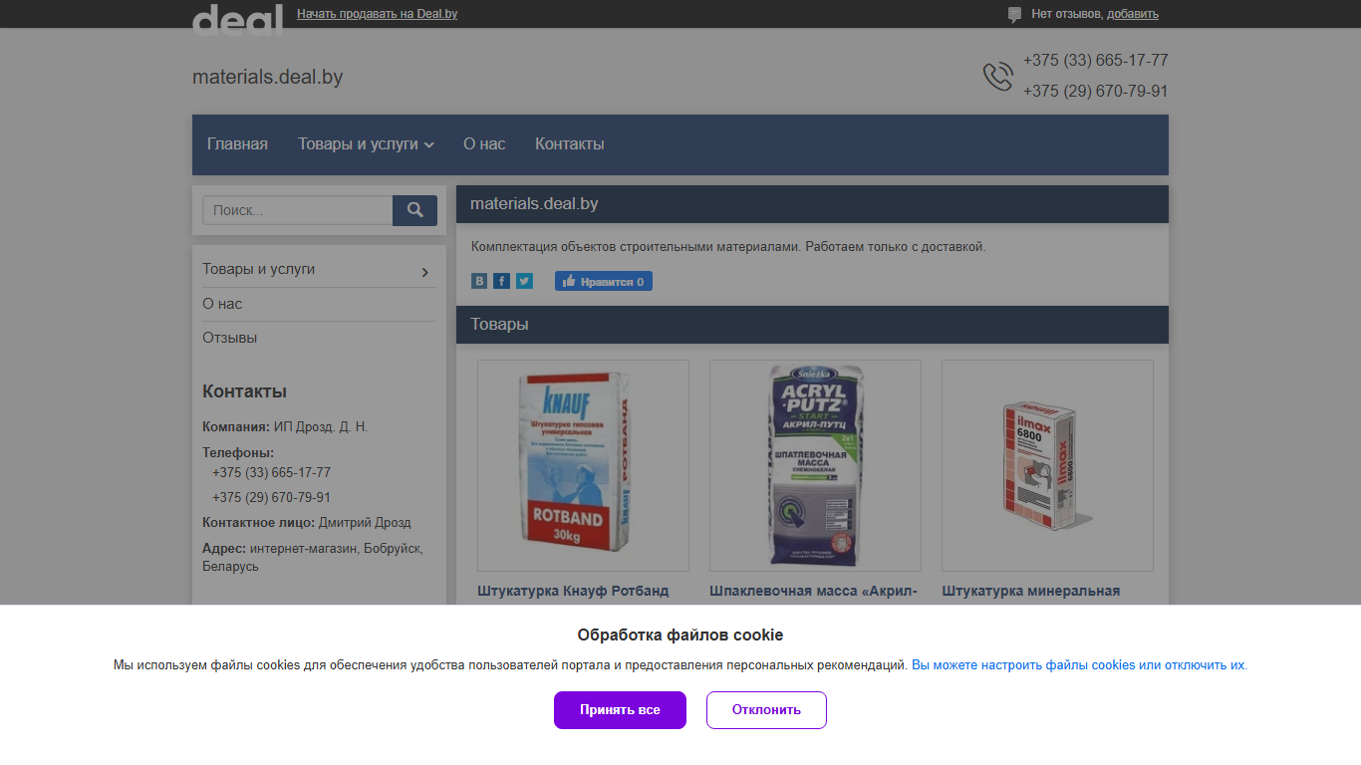Click the Поиск search input field
1361x765 pixels.
point(298,210)
